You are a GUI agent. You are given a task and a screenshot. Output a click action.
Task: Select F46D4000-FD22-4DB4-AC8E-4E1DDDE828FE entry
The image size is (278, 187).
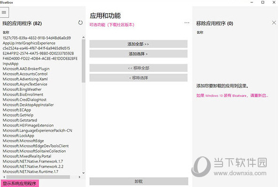point(40,58)
